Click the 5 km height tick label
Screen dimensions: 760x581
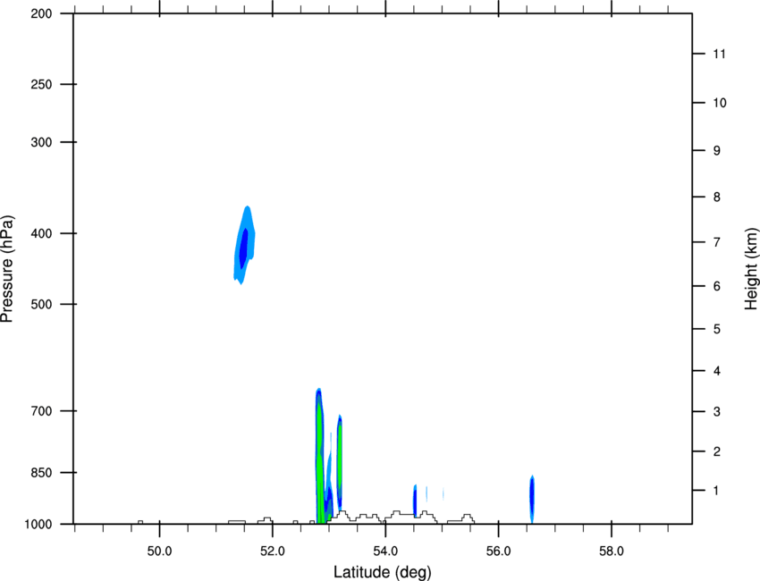pos(717,330)
